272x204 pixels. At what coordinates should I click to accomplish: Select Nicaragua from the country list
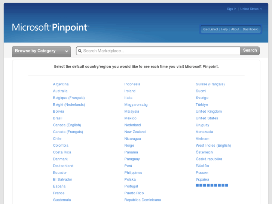(132, 139)
